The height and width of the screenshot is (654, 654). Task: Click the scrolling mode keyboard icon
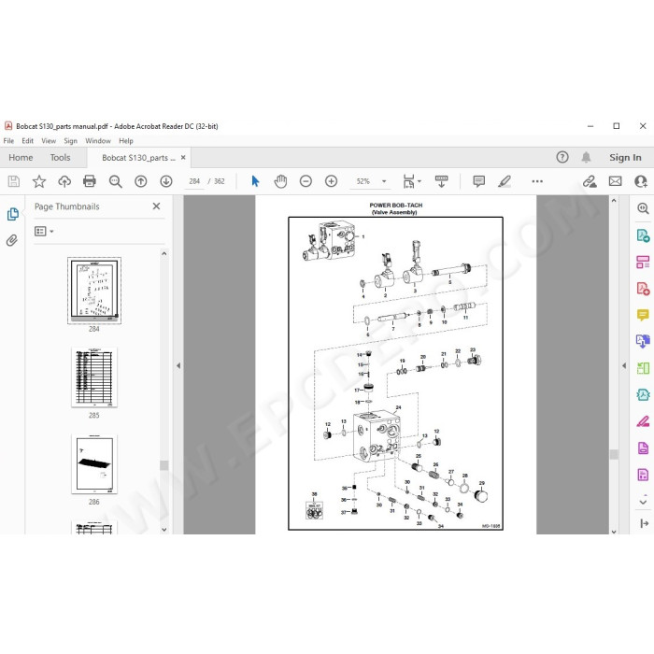[441, 181]
